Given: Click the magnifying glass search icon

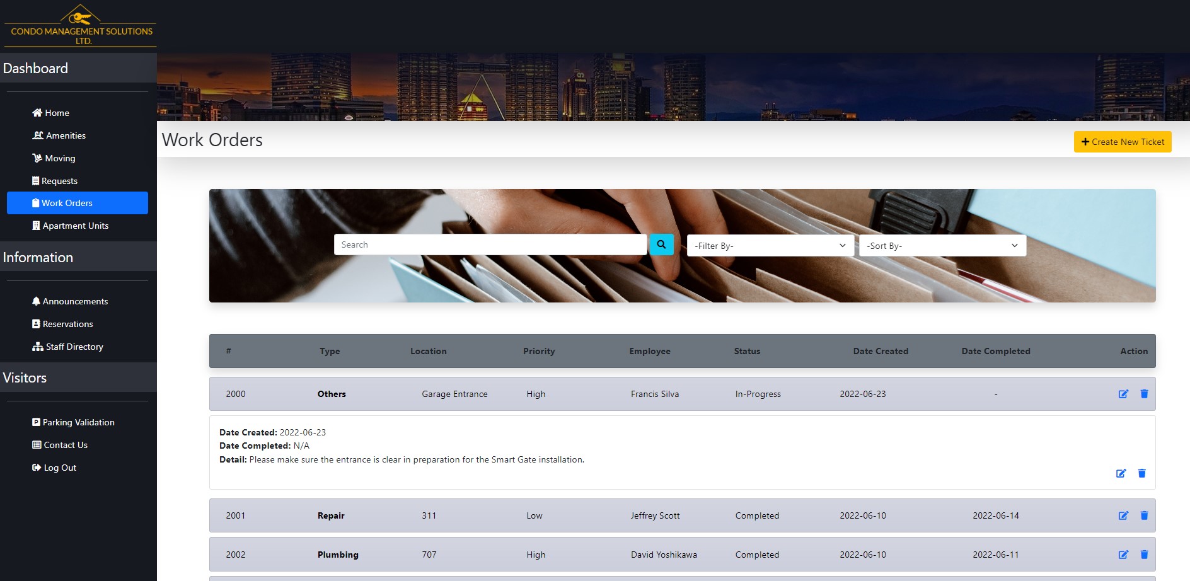Looking at the screenshot, I should (661, 244).
